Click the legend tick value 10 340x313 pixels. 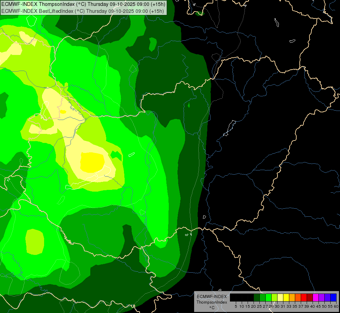point(242,306)
